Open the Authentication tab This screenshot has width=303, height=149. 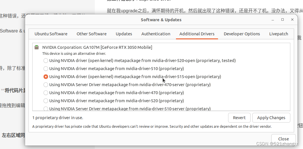click(x=156, y=34)
